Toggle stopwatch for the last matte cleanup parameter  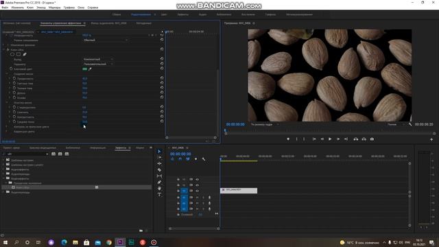(14, 122)
